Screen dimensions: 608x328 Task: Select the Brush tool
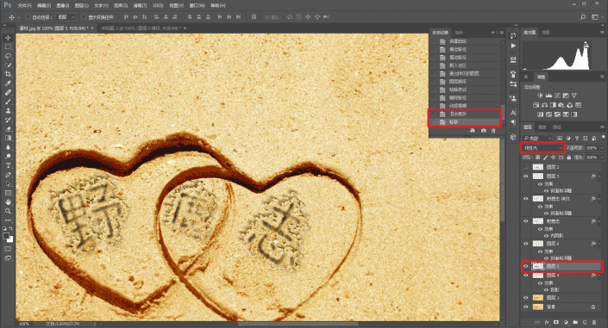pyautogui.click(x=8, y=102)
